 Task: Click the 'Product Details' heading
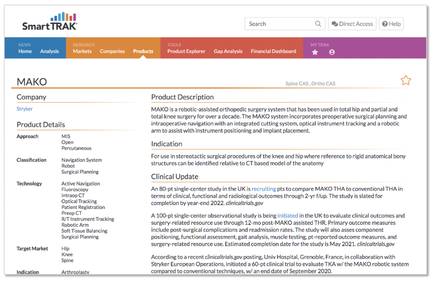(40, 124)
